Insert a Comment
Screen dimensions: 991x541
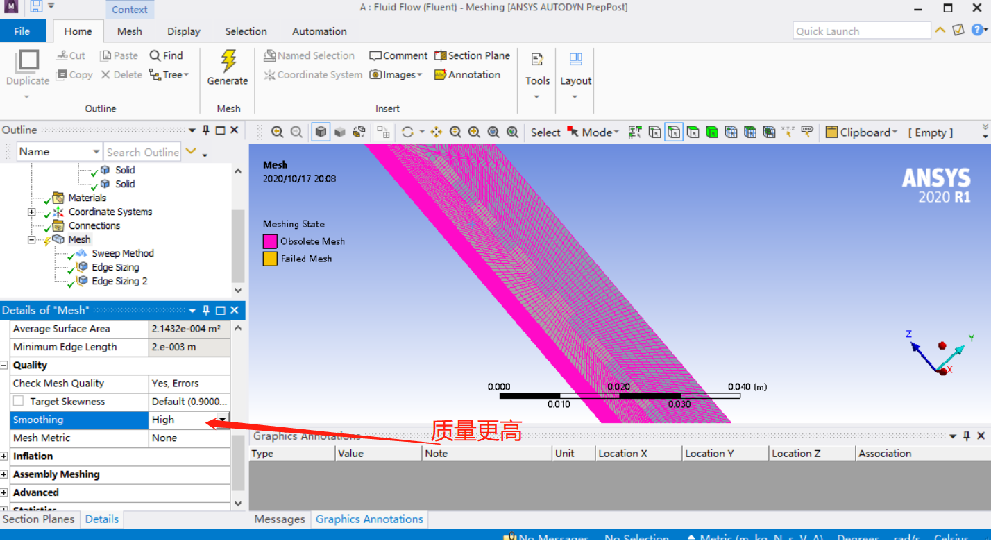pos(398,55)
